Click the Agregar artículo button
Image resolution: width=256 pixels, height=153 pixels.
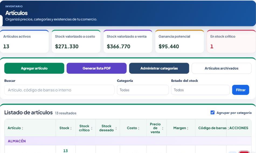(x=34, y=68)
